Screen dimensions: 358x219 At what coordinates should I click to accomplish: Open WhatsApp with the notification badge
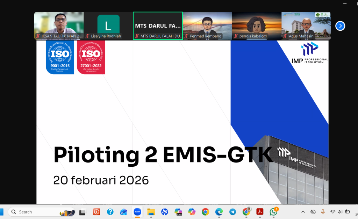273,212
